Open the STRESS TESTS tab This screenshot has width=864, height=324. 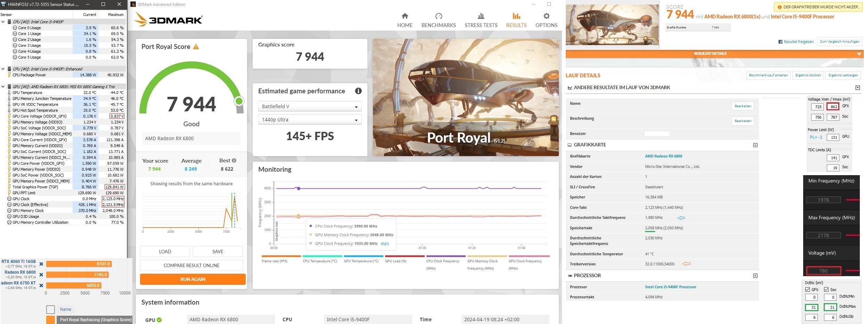coord(481,20)
